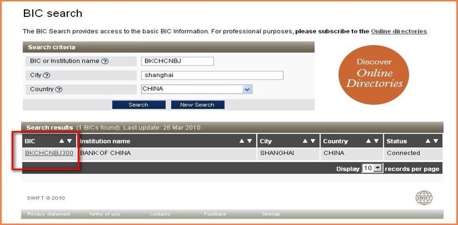The width and height of the screenshot is (458, 225).
Task: Sort City column descending
Action: click(x=313, y=141)
